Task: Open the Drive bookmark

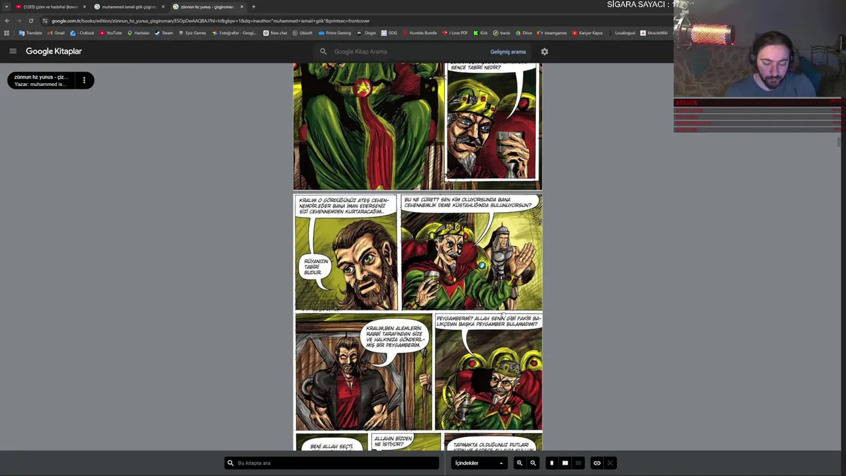Action: (523, 33)
